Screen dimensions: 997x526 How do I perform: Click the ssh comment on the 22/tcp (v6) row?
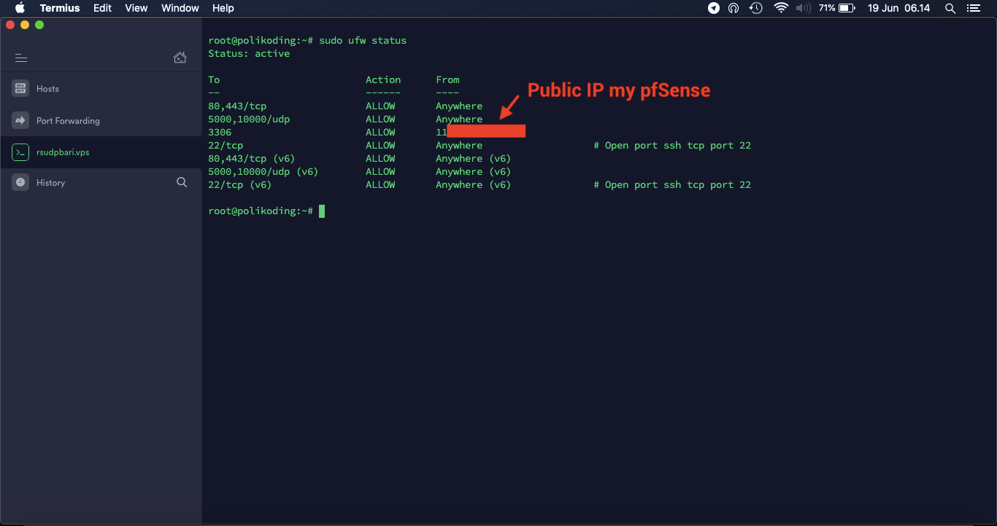672,185
